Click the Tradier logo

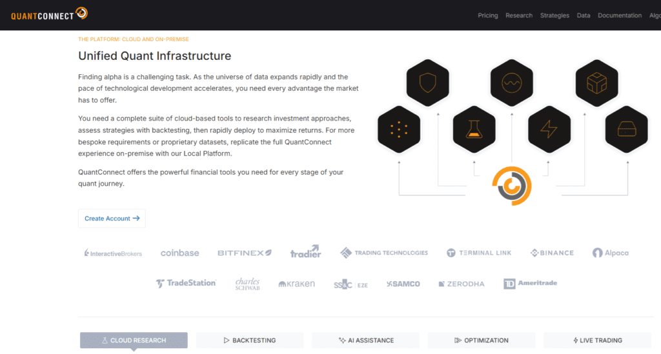click(305, 251)
